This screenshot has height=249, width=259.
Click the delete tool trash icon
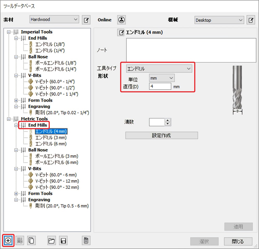(86, 241)
